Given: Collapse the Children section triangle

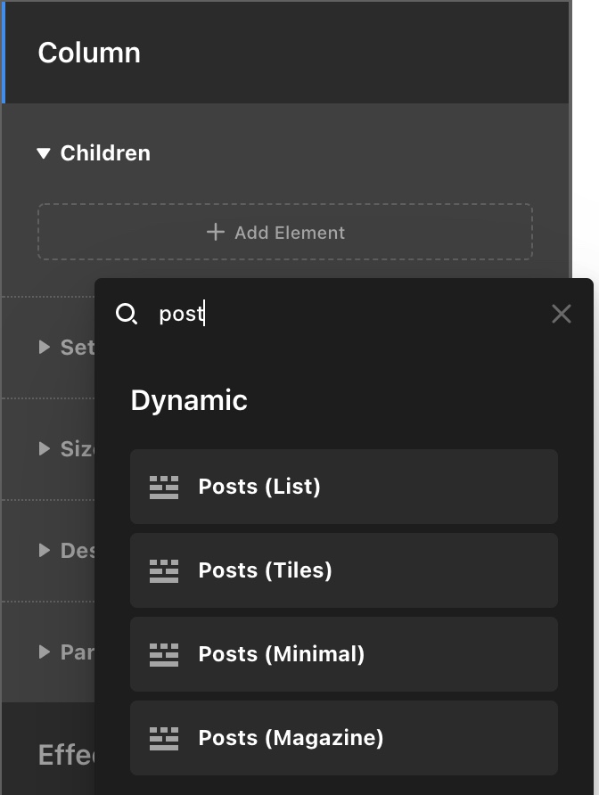Looking at the screenshot, I should pyautogui.click(x=44, y=153).
